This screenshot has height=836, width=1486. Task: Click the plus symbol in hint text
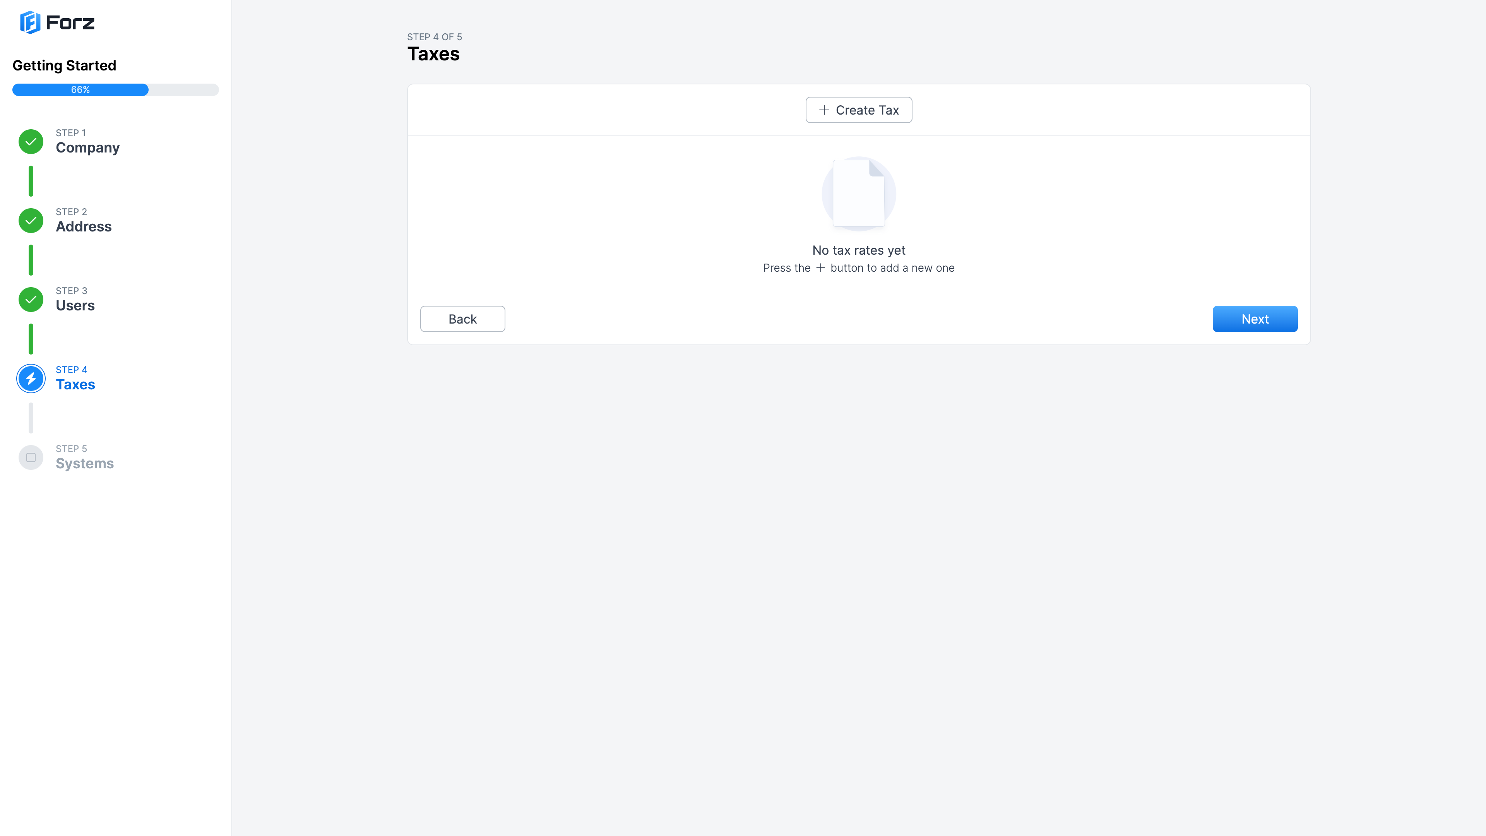[x=820, y=268]
